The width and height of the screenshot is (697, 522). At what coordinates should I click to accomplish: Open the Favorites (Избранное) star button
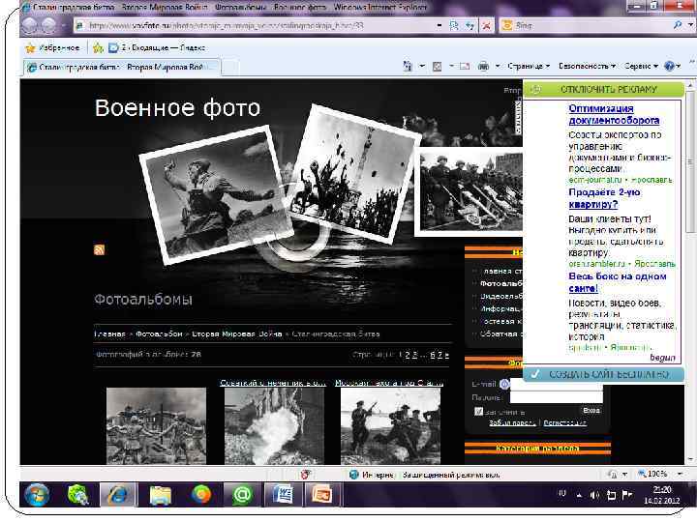tap(53, 46)
